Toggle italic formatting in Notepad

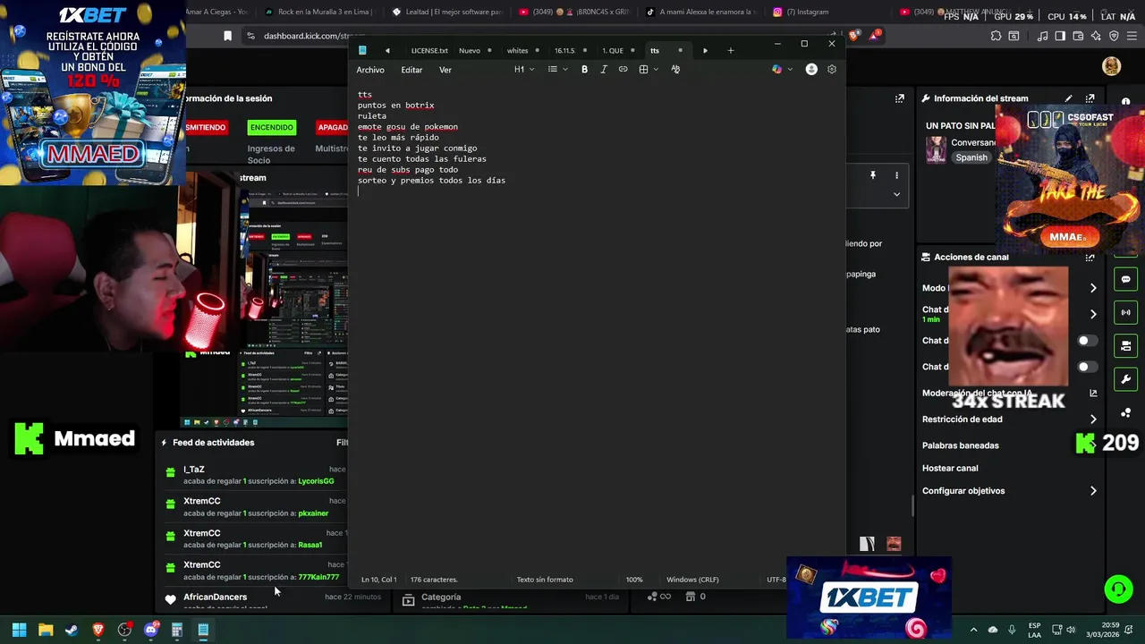604,70
